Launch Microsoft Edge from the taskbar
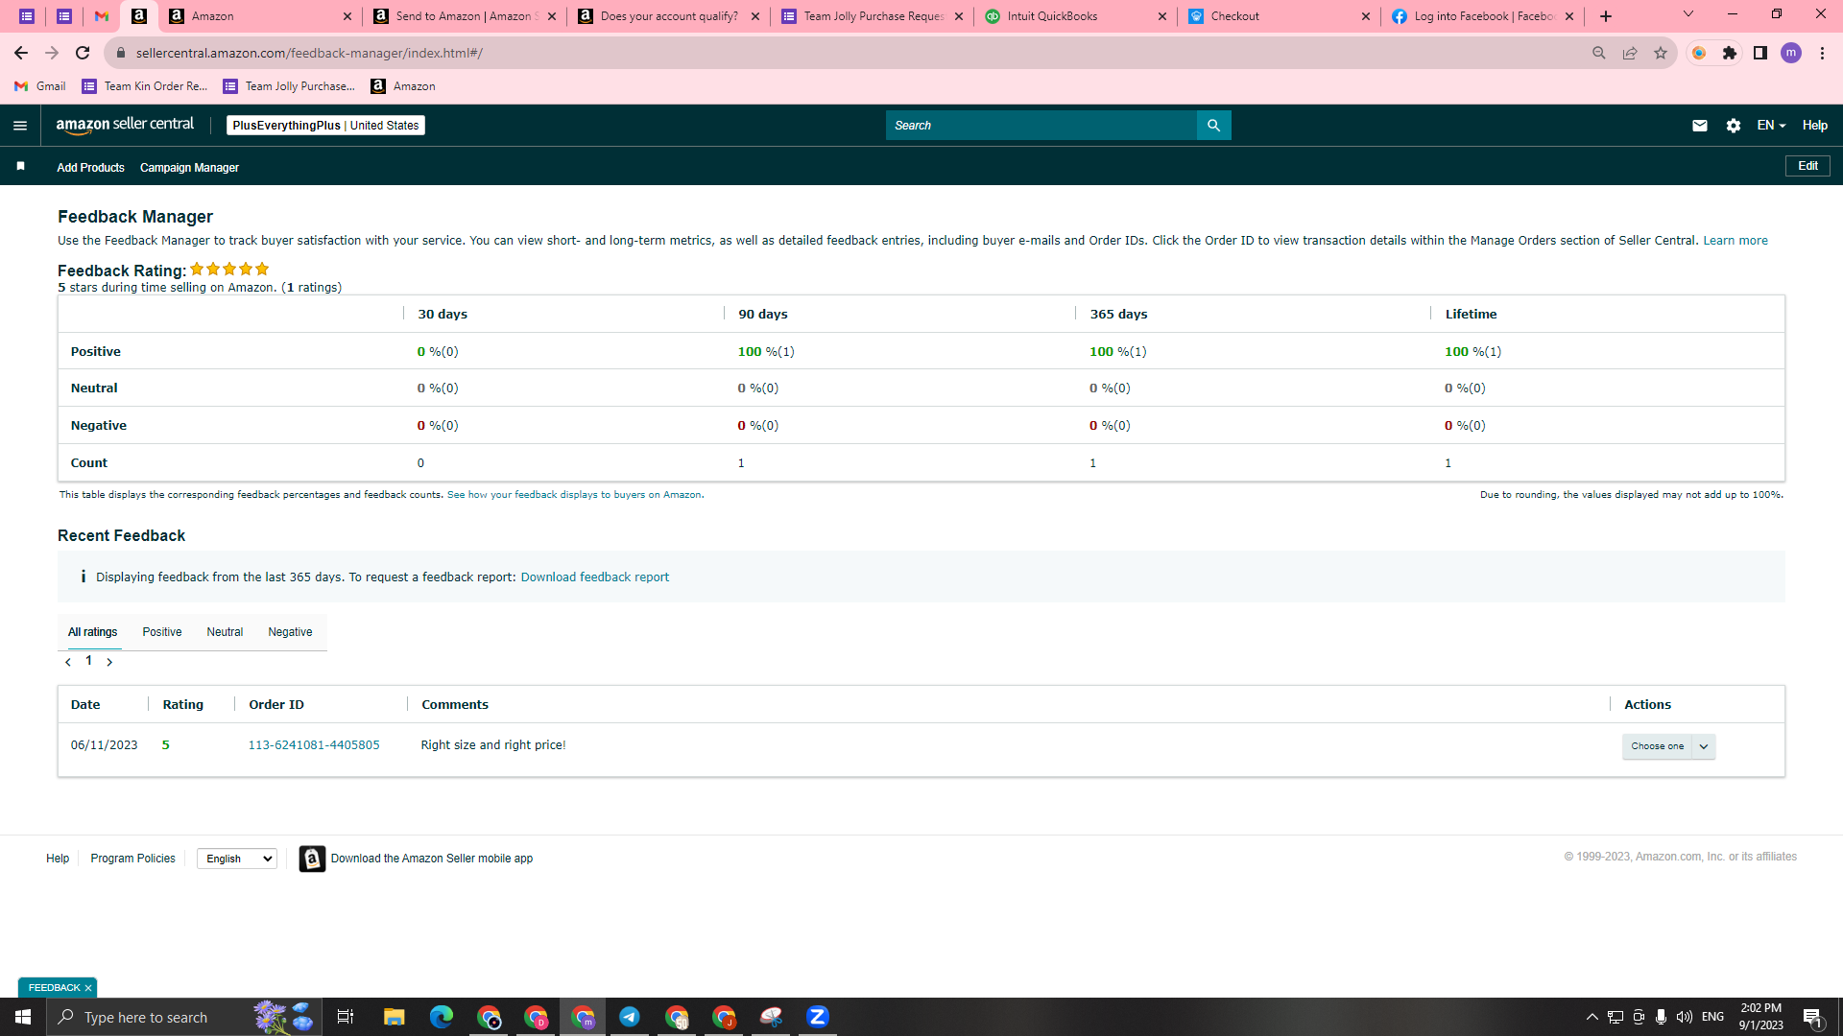The height and width of the screenshot is (1036, 1843). [x=442, y=1017]
